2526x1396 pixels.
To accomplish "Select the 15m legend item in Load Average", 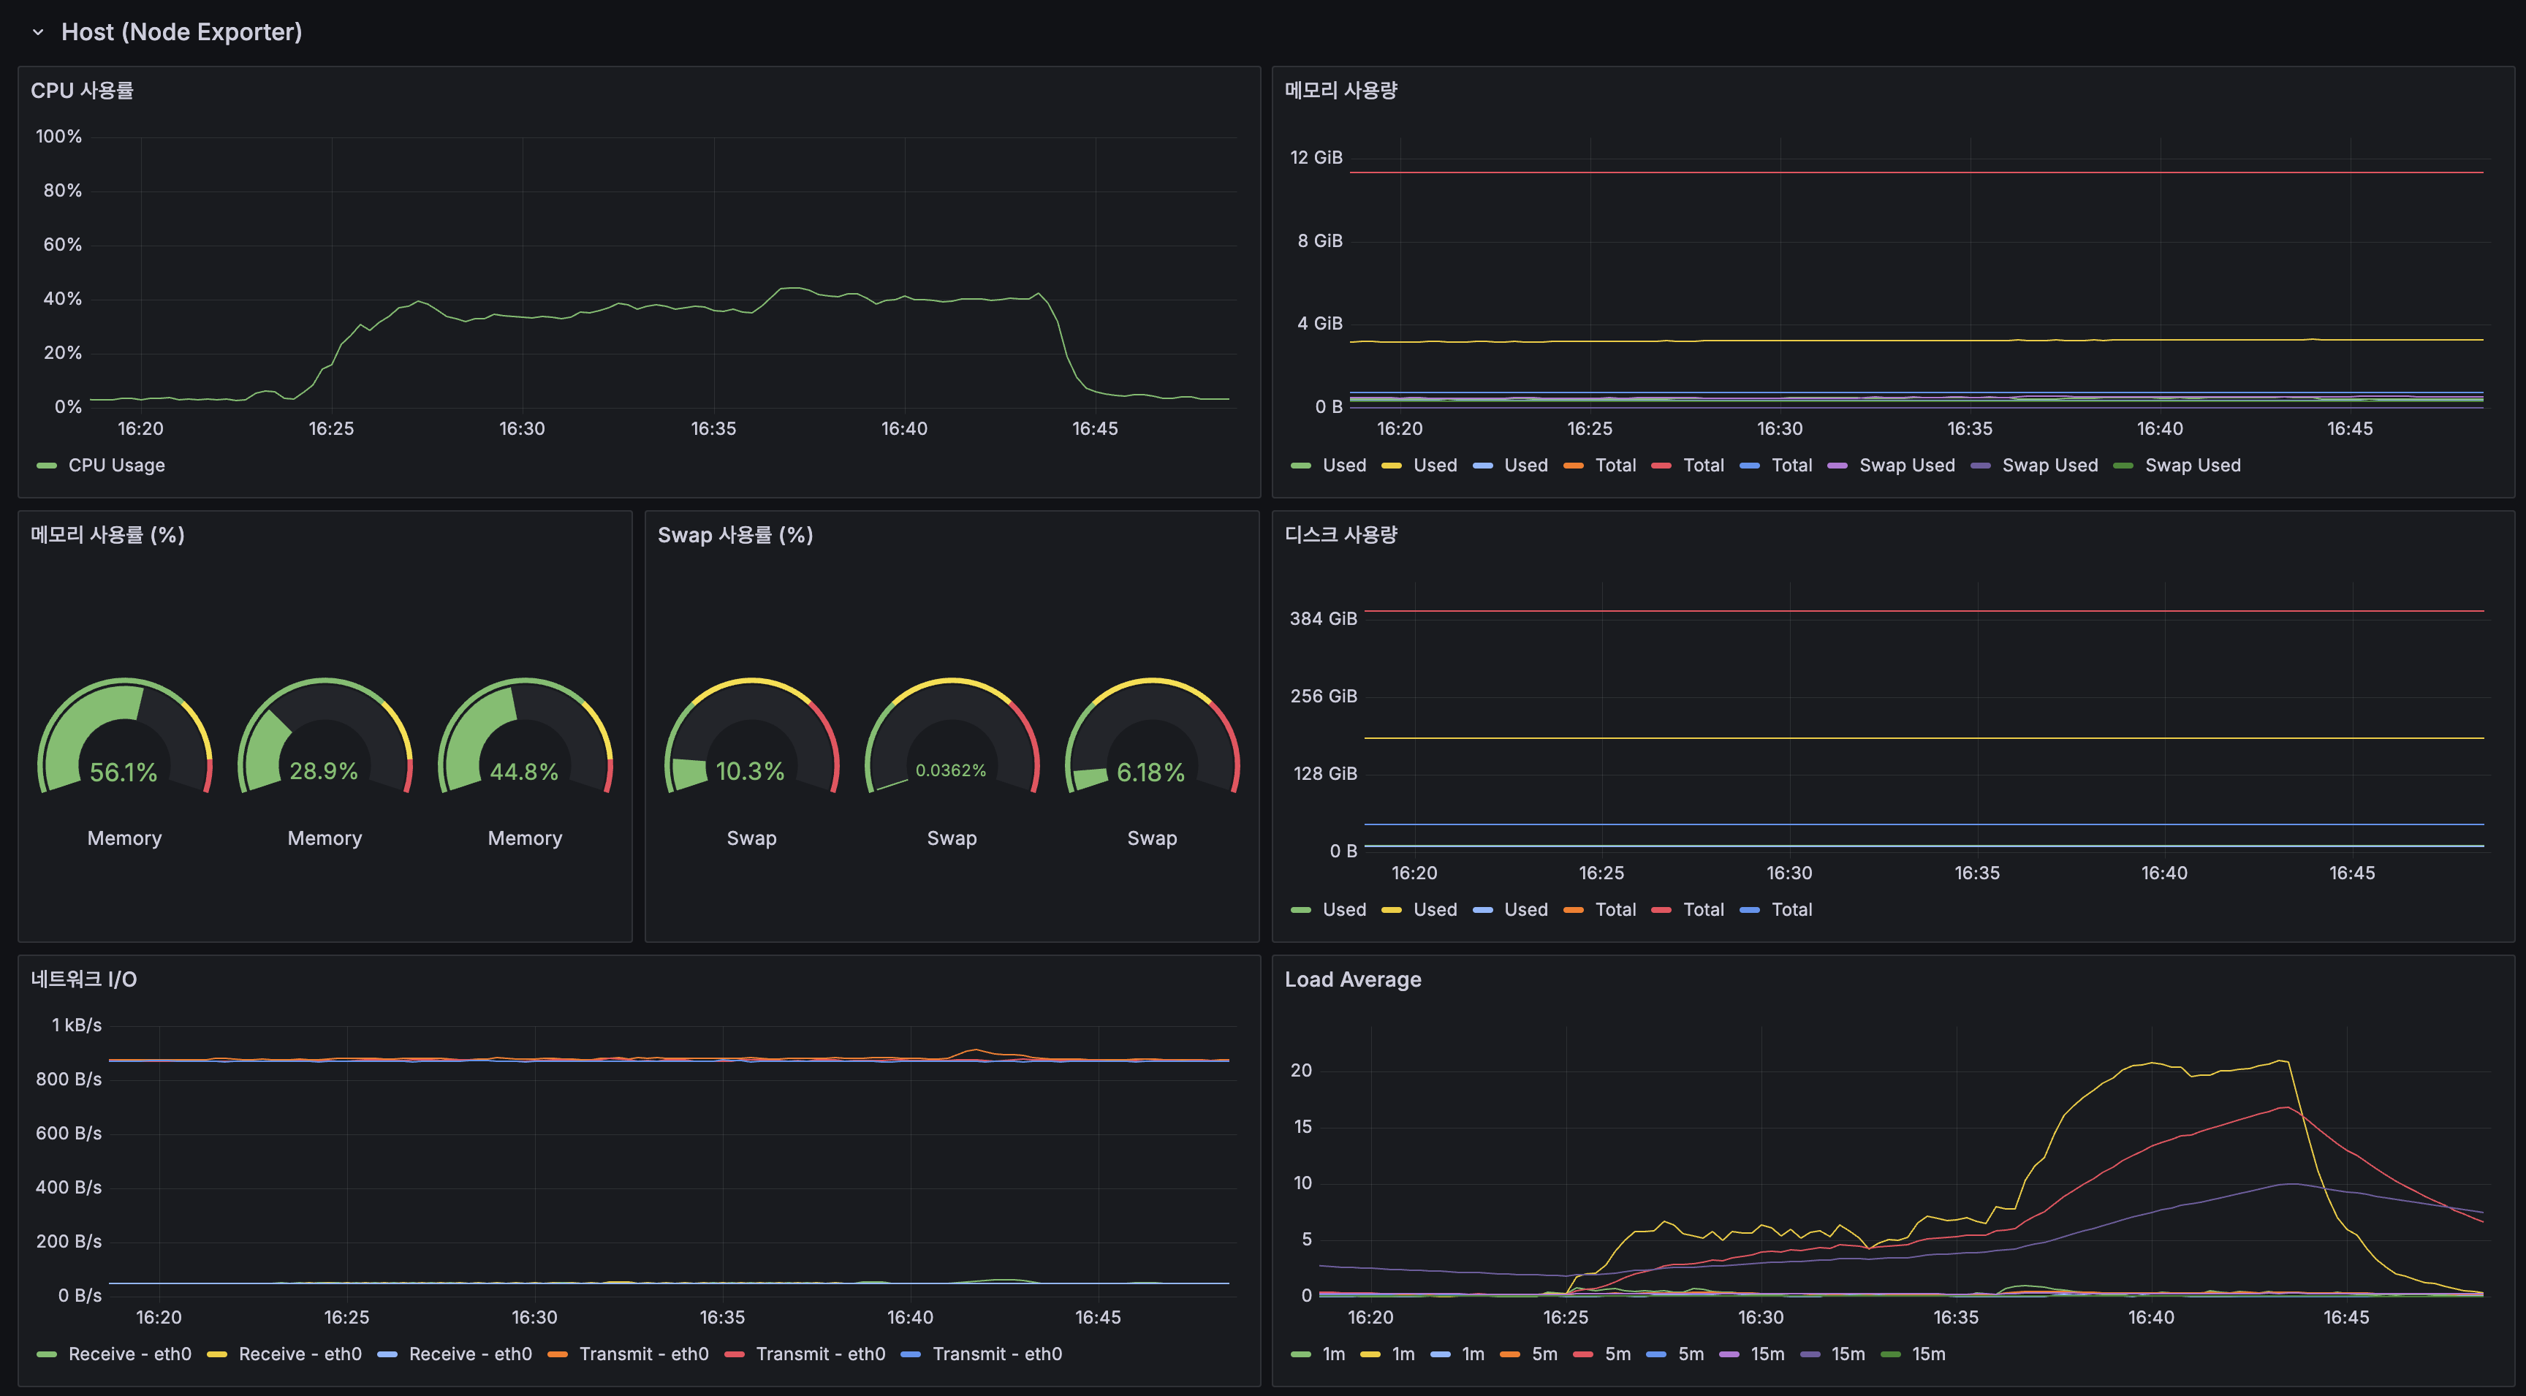I will (x=1767, y=1354).
